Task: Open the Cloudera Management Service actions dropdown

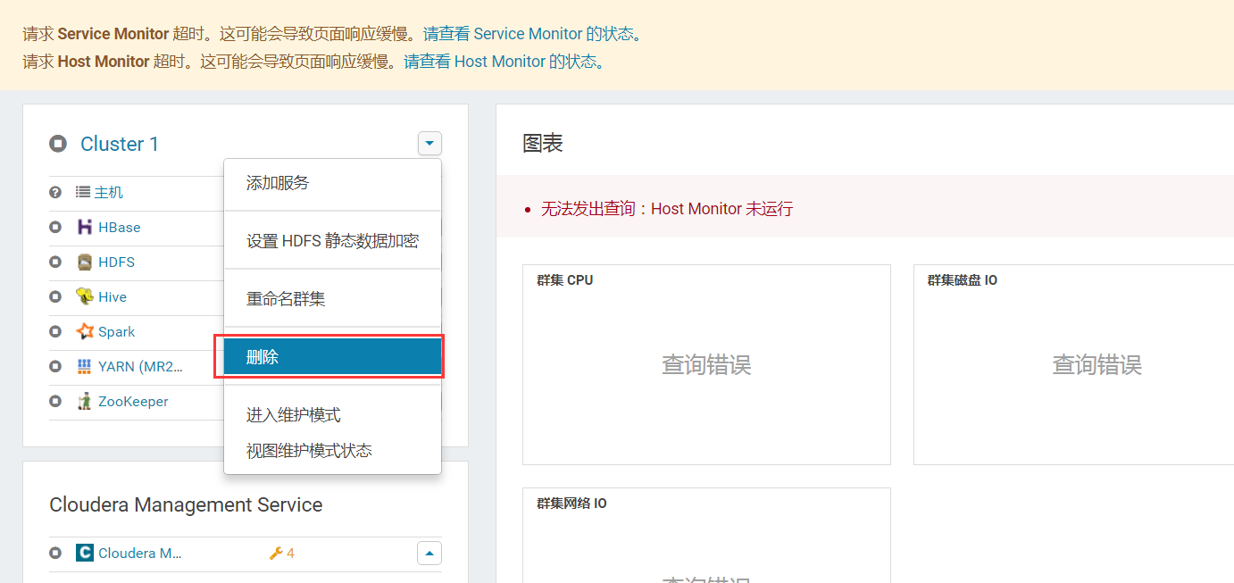Action: (x=429, y=554)
